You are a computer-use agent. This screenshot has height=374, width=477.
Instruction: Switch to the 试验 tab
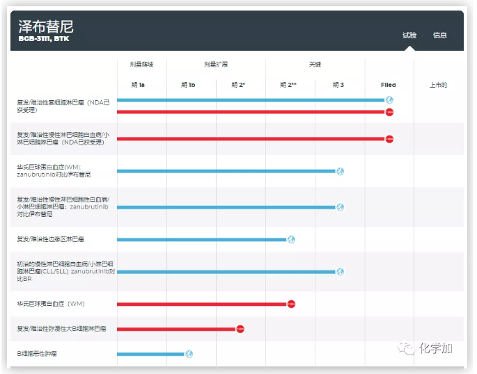pyautogui.click(x=409, y=35)
